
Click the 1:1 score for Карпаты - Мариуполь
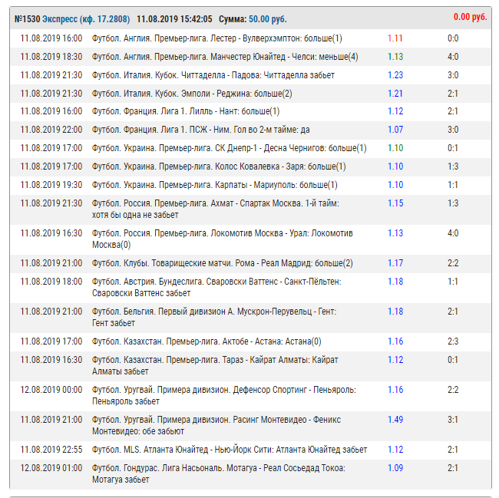452,186
